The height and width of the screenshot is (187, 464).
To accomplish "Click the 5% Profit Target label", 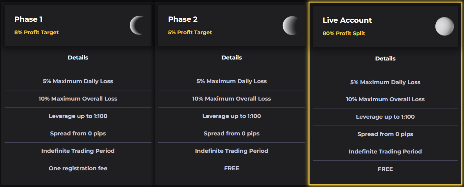I will coord(190,32).
